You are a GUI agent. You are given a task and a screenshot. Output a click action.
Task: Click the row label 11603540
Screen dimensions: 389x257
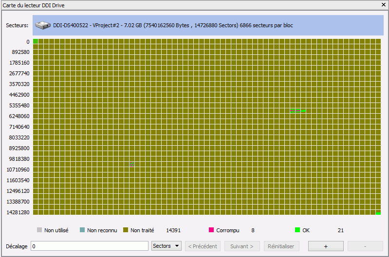click(x=18, y=180)
